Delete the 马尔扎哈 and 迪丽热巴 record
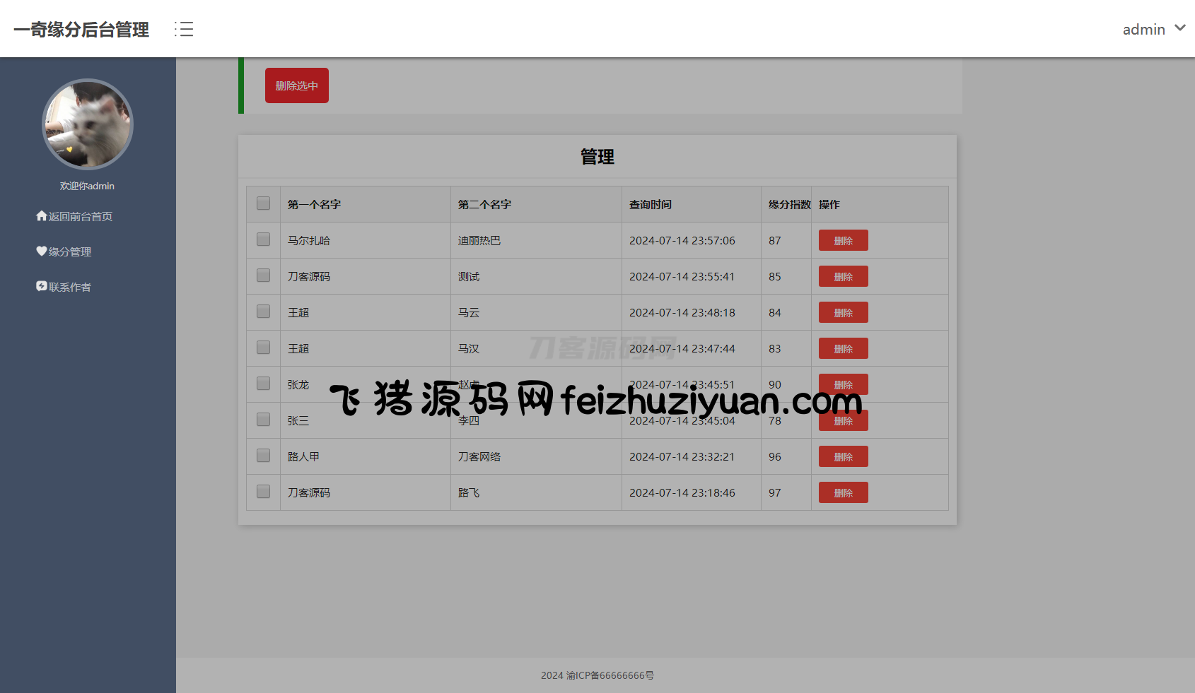This screenshot has width=1195, height=693. tap(843, 240)
